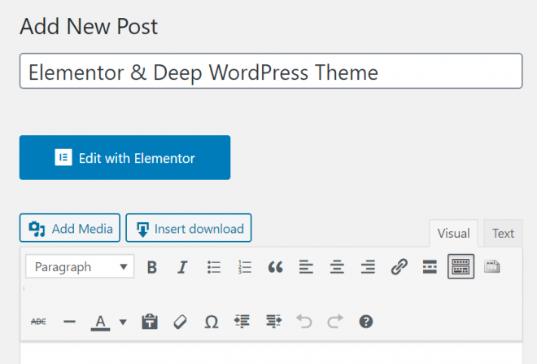Screen dimensions: 537x364
Task: Align text right
Action: (368, 267)
